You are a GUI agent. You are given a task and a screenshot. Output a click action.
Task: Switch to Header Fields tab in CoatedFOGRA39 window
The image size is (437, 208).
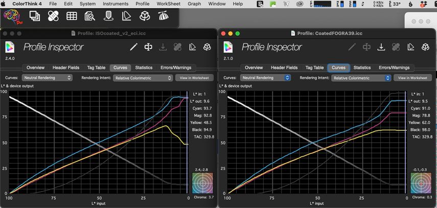[x=284, y=67]
